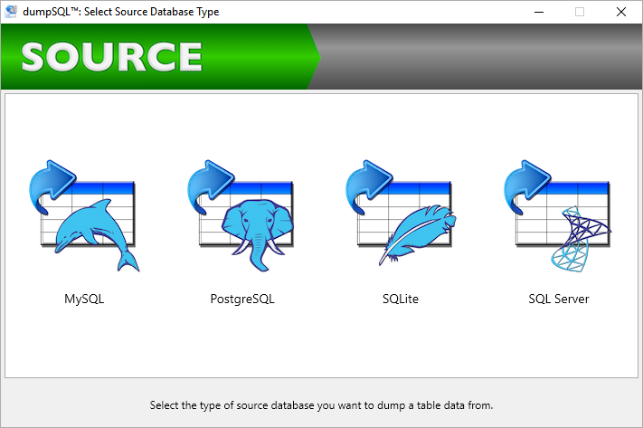Select the MySQL dolphin source icon

tap(84, 216)
